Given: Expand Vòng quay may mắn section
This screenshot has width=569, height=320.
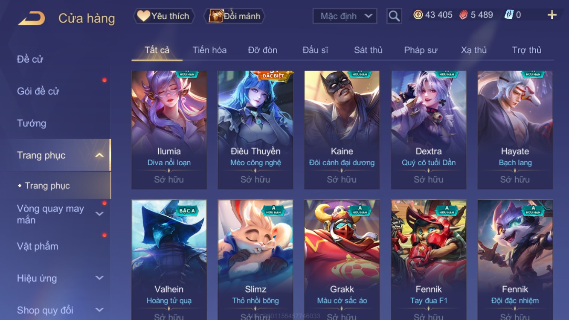Looking at the screenshot, I should point(99,214).
